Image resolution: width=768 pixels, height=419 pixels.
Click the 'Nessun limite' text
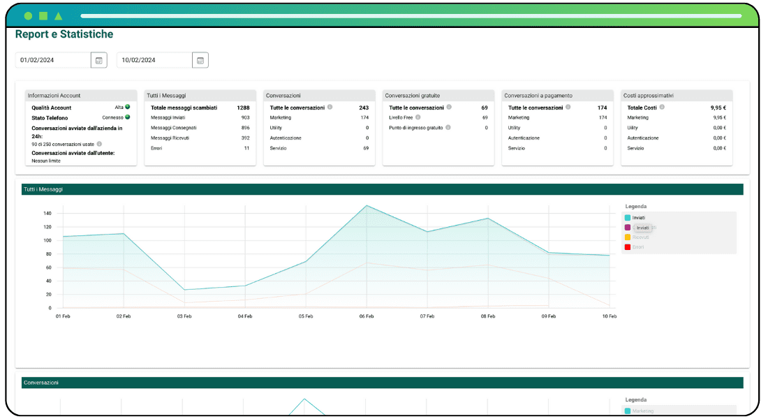pos(46,161)
